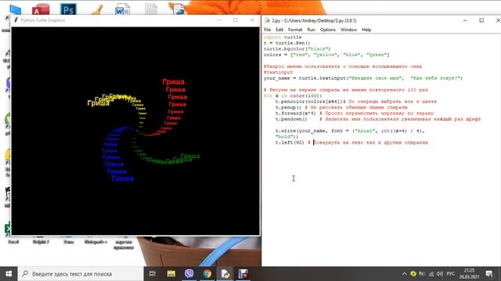The image size is (501, 281).
Task: Click the turtle.bgcolor("black") line
Action: click(x=297, y=48)
